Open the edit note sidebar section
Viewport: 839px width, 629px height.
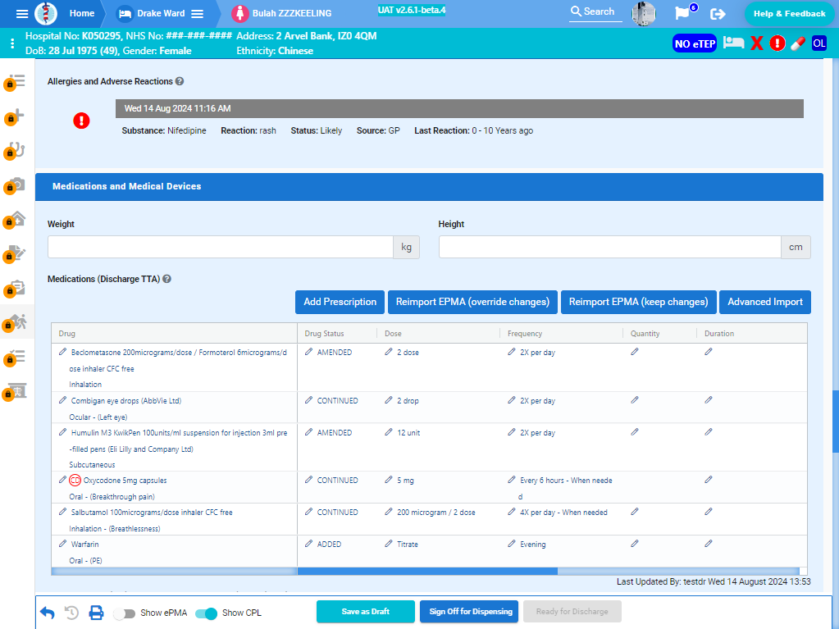[15, 253]
